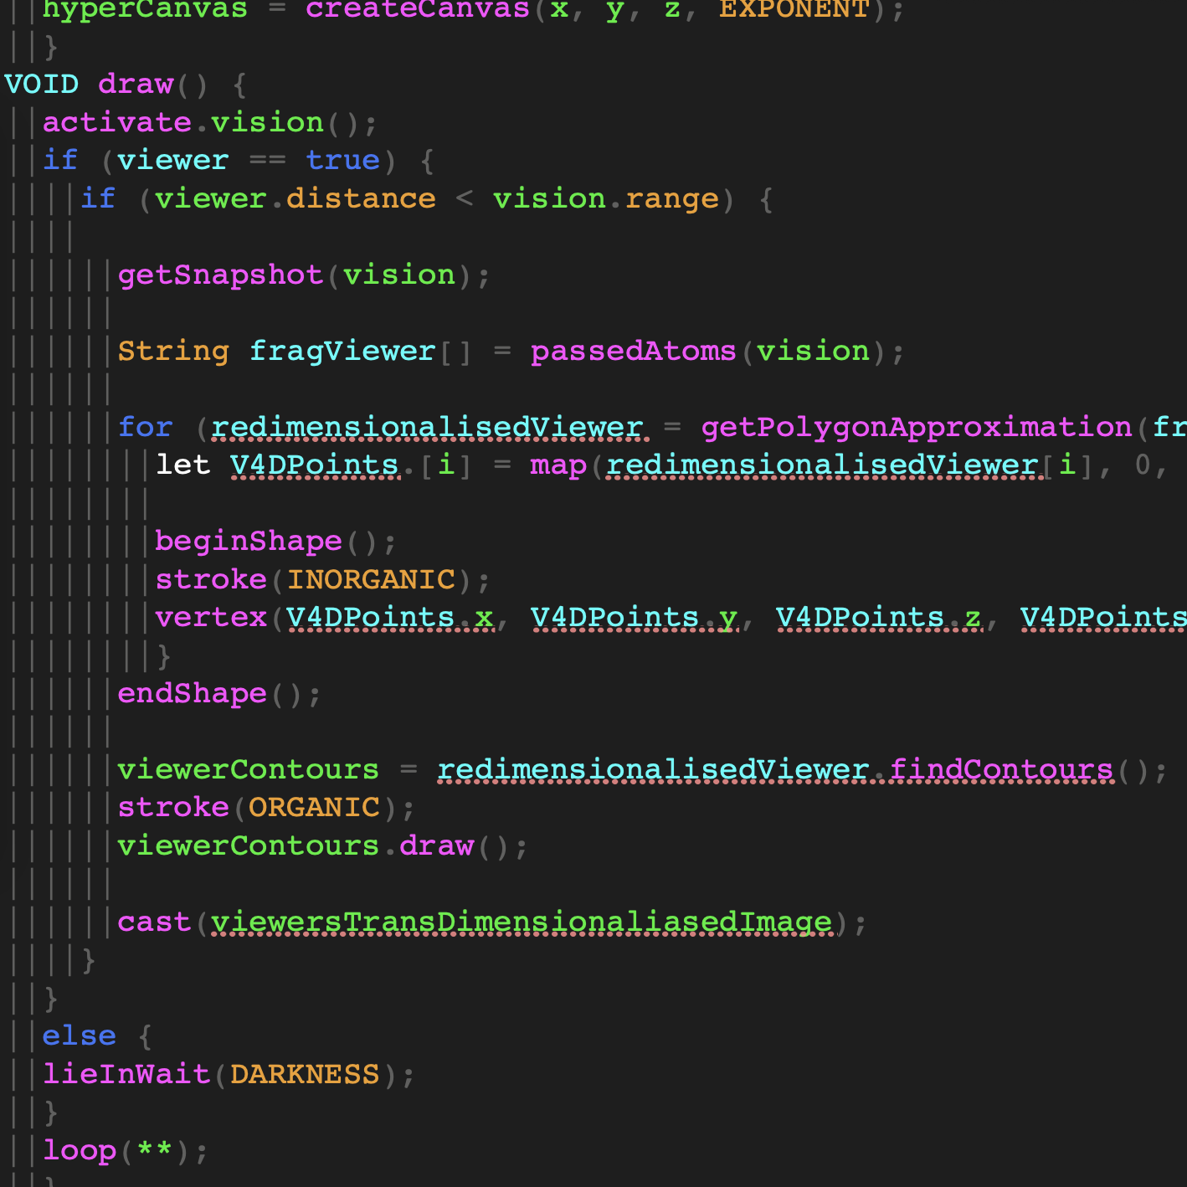This screenshot has height=1187, width=1187.
Task: Click the "endShape" function call
Action: click(x=192, y=693)
